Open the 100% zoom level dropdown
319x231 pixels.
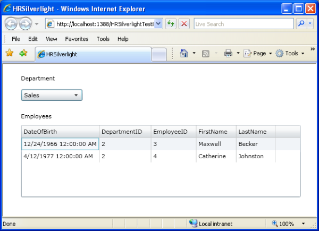[x=304, y=224]
